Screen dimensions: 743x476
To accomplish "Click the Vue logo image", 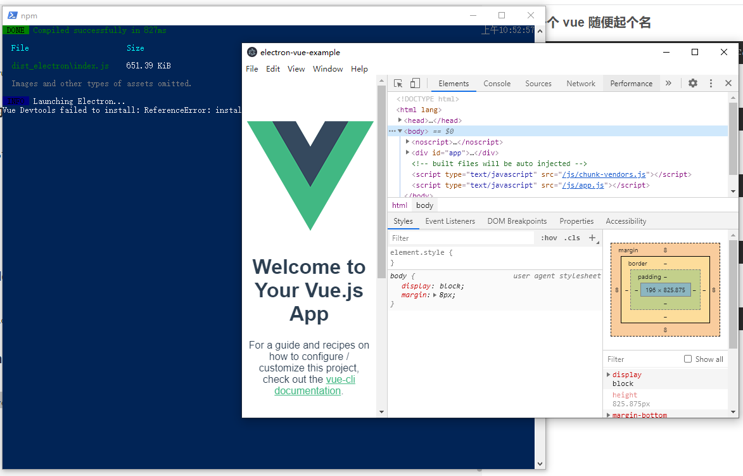I will tap(310, 175).
